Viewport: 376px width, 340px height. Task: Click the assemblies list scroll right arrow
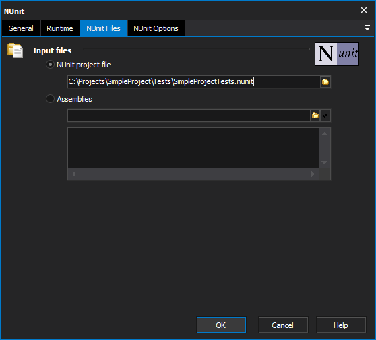pos(313,174)
